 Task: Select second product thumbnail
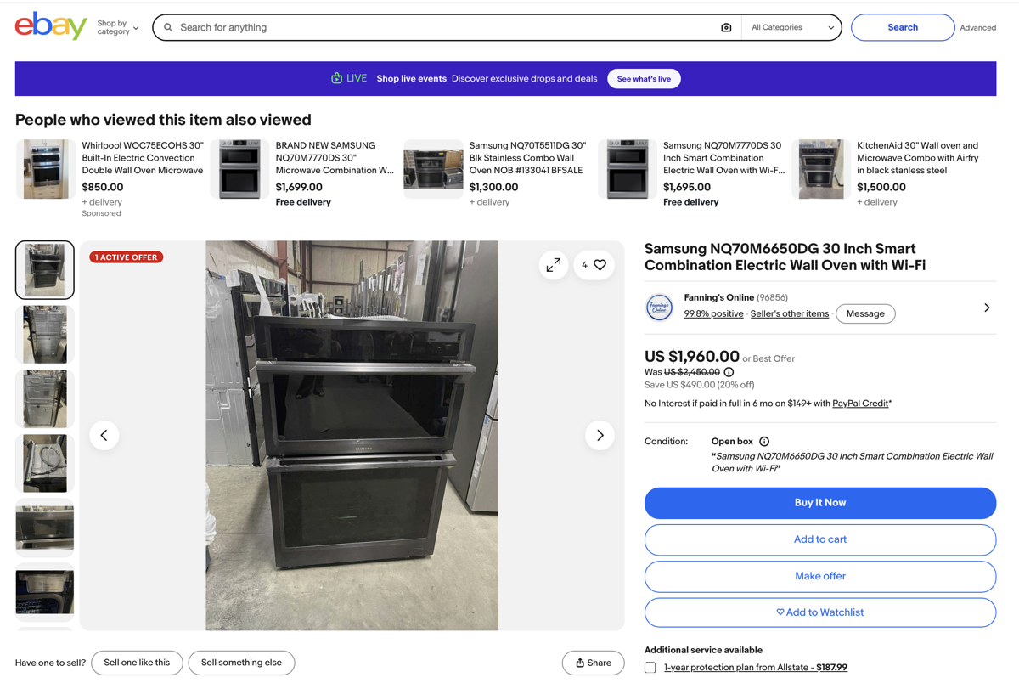pos(45,335)
